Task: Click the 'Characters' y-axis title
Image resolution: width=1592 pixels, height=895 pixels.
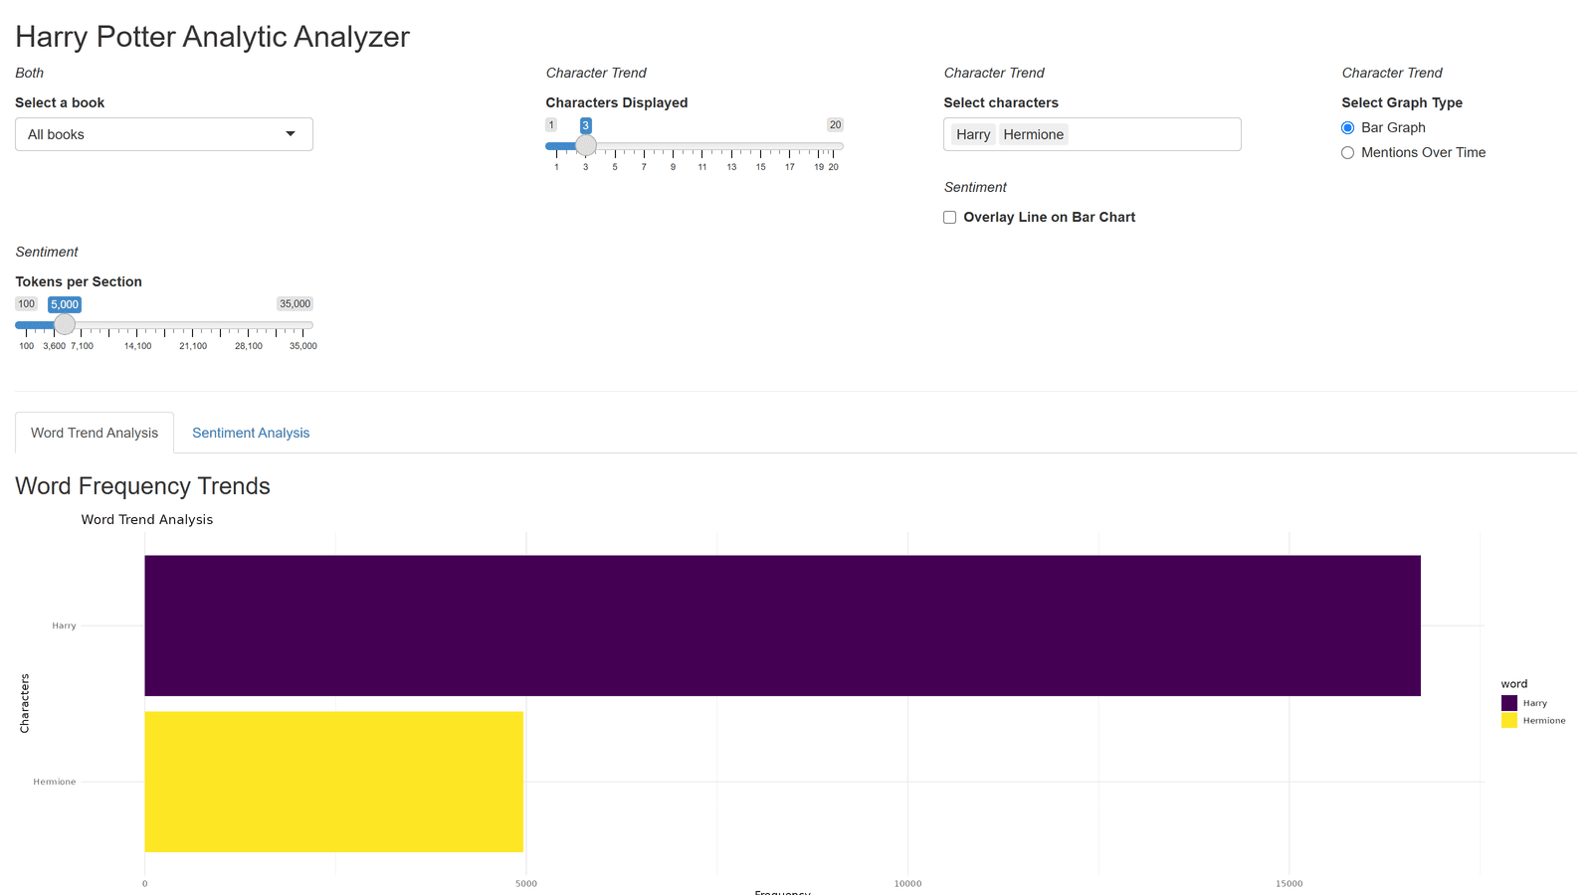Action: pos(25,703)
